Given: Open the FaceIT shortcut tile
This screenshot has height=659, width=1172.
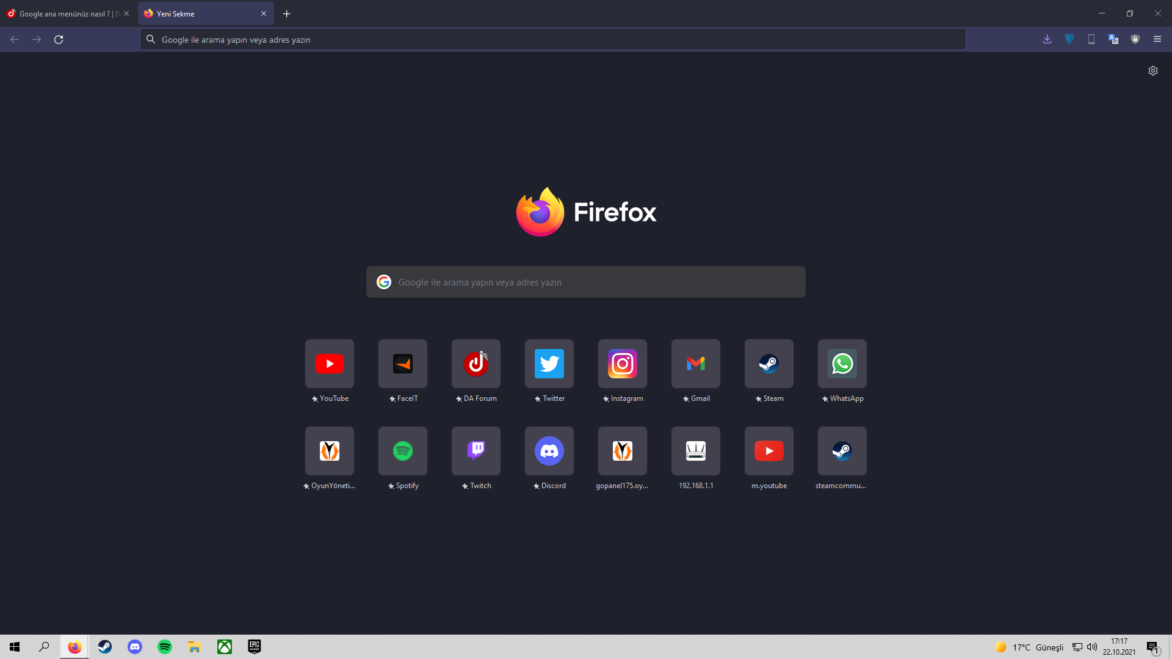Looking at the screenshot, I should (403, 364).
